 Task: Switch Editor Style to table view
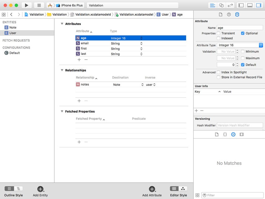[174, 188]
